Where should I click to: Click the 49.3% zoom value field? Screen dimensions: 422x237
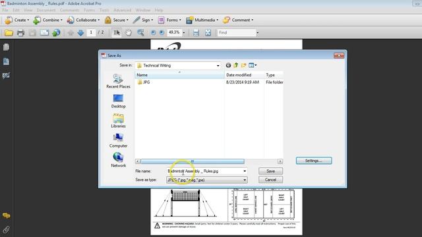(x=174, y=32)
